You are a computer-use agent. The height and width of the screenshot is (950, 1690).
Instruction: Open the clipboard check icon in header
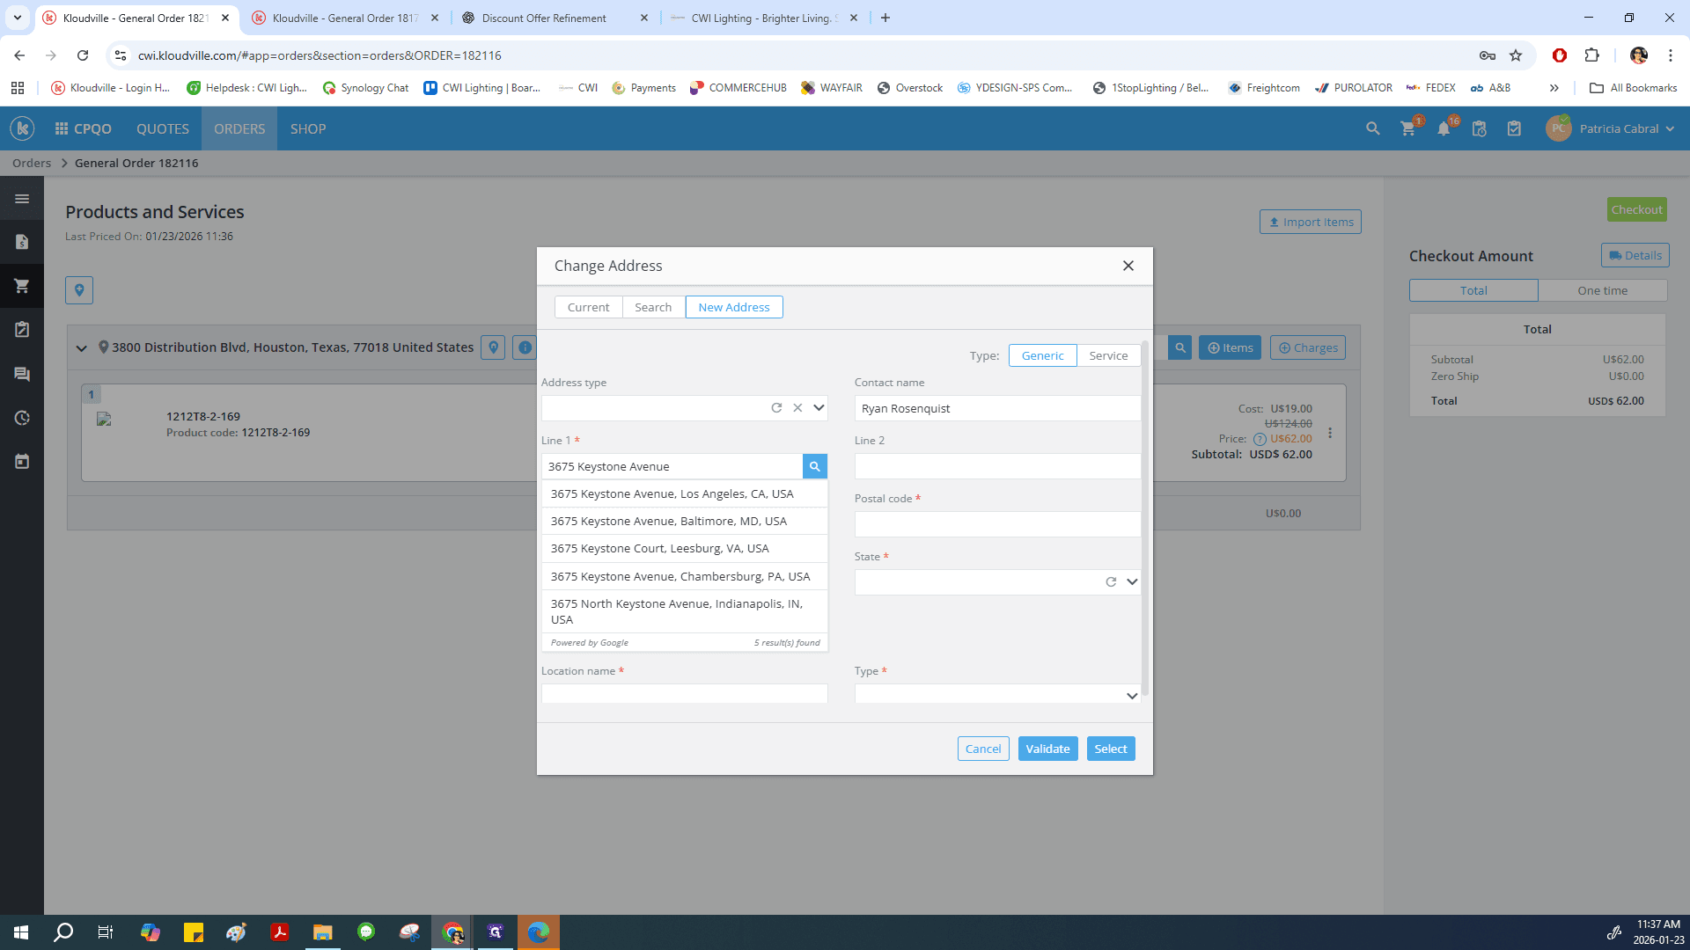[1514, 128]
